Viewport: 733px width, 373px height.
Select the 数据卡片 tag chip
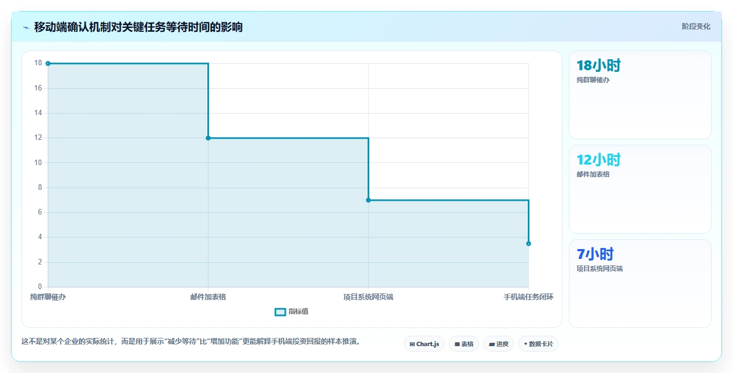click(x=538, y=344)
